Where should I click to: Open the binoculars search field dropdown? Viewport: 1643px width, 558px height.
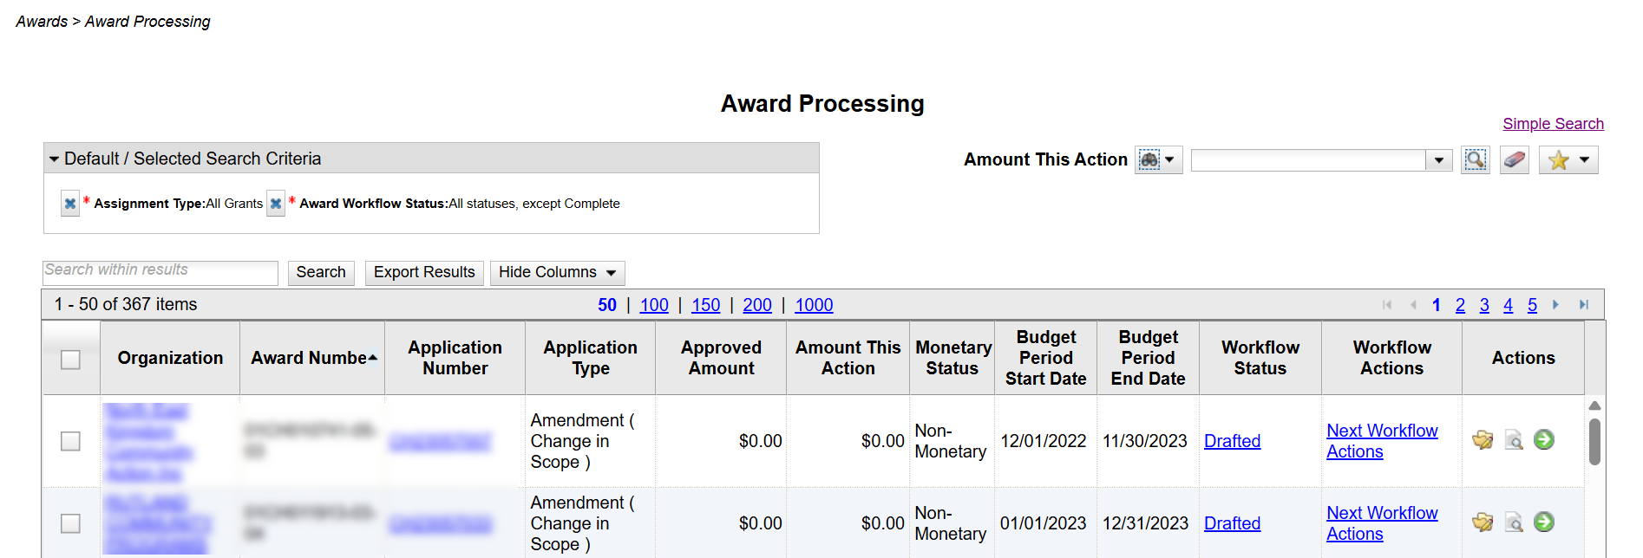(x=1158, y=160)
